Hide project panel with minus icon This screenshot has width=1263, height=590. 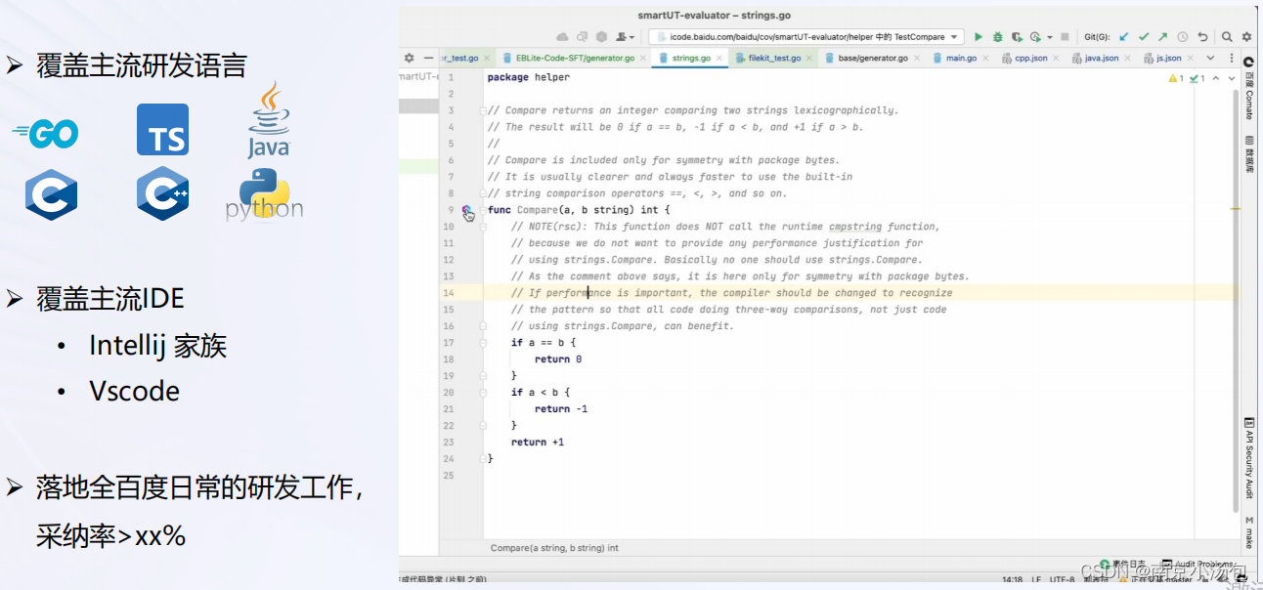pos(428,59)
